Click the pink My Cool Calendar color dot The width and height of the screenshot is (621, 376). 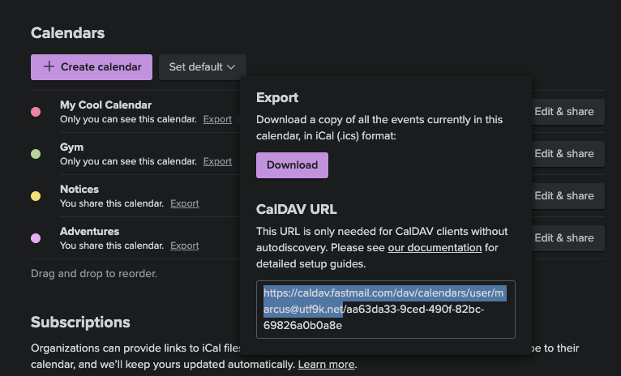tap(36, 112)
